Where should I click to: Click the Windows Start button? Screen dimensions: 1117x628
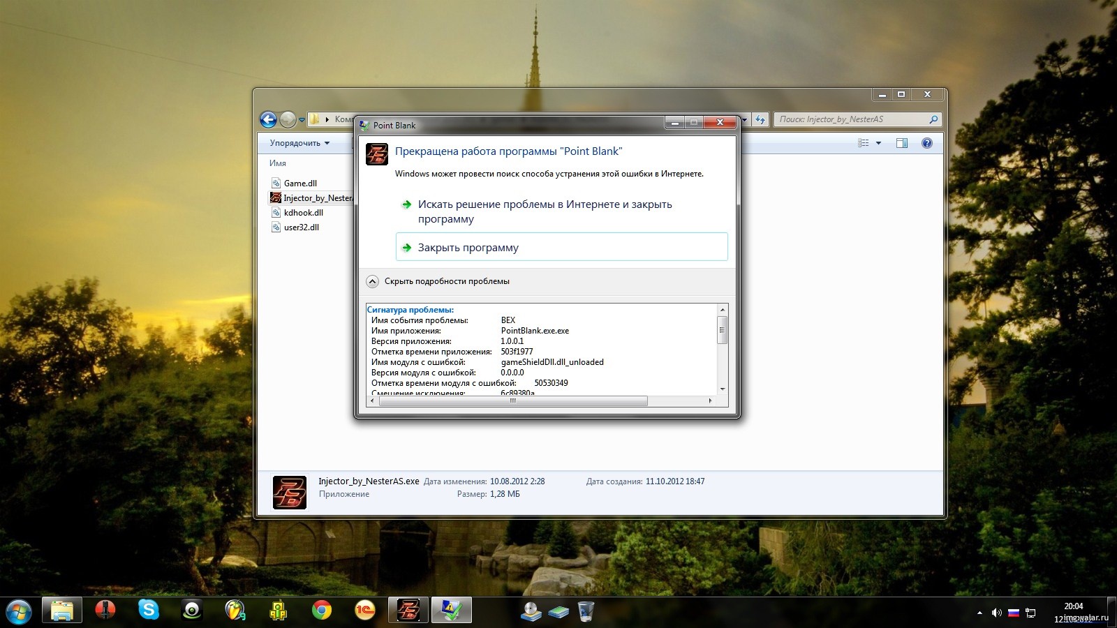[18, 612]
